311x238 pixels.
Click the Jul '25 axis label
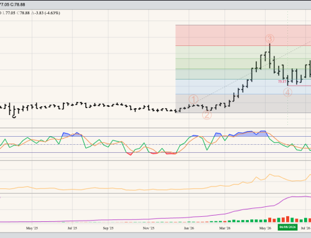pos(72,228)
